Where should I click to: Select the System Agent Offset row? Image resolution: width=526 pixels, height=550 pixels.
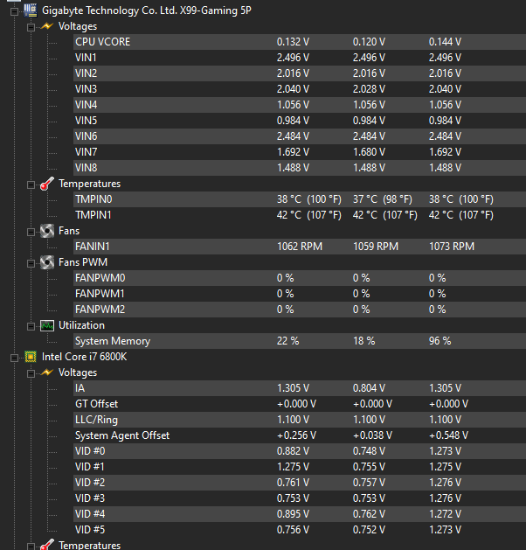tap(300, 435)
